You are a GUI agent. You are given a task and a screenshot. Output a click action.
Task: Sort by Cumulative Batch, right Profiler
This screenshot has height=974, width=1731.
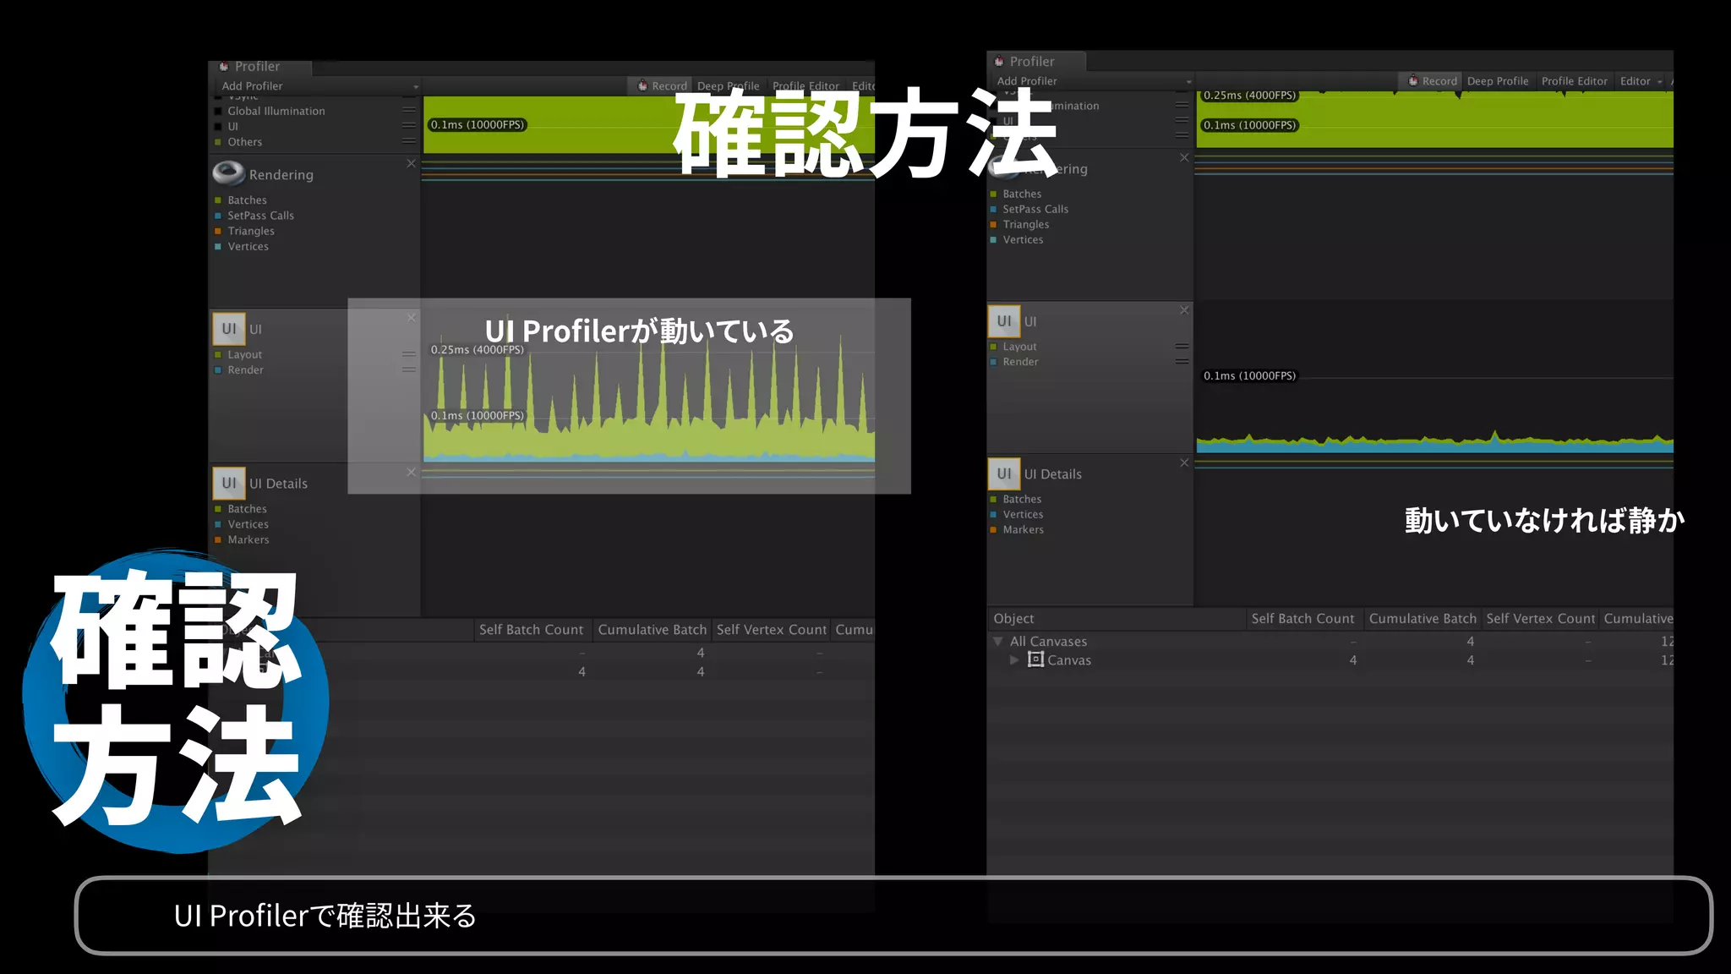click(x=1422, y=618)
